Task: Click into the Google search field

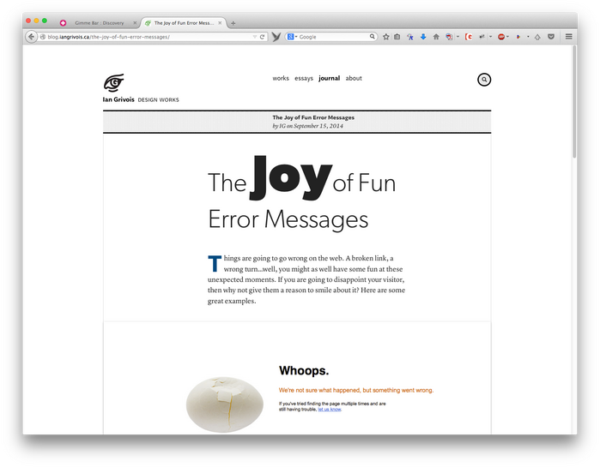Action: pos(333,37)
